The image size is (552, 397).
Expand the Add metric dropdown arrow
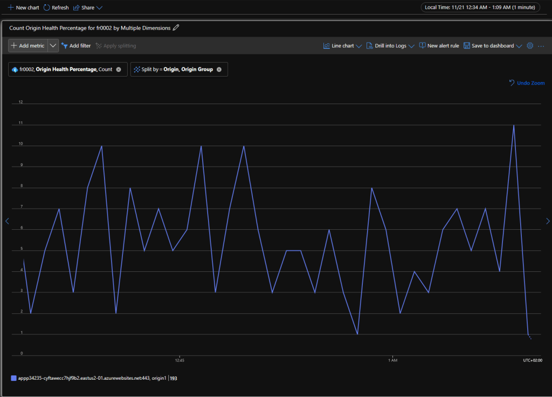click(53, 46)
